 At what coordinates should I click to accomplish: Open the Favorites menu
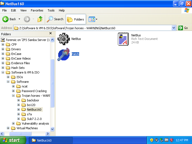tap(37, 10)
